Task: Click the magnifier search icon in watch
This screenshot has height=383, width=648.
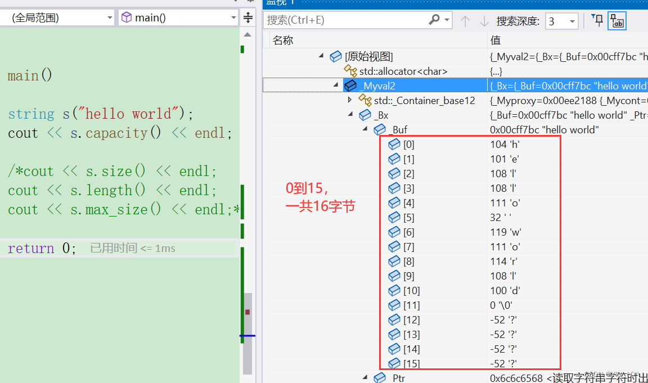Action: pyautogui.click(x=434, y=20)
